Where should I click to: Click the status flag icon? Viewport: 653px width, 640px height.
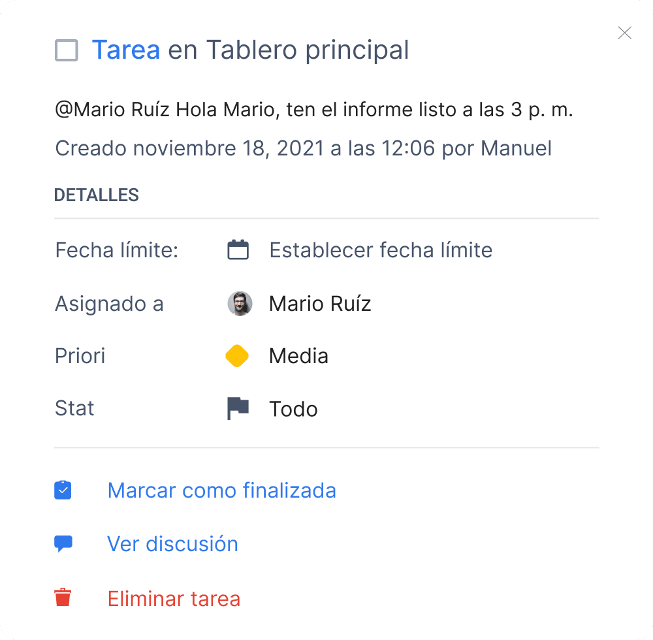click(238, 409)
